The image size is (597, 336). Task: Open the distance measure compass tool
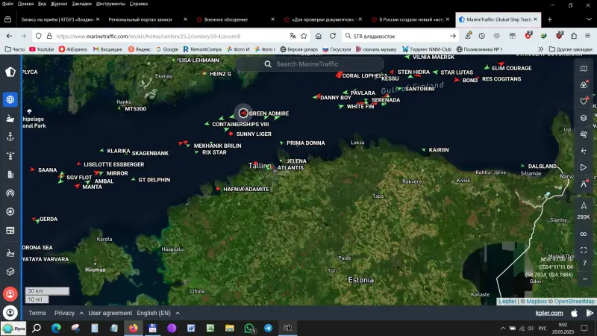point(584,184)
